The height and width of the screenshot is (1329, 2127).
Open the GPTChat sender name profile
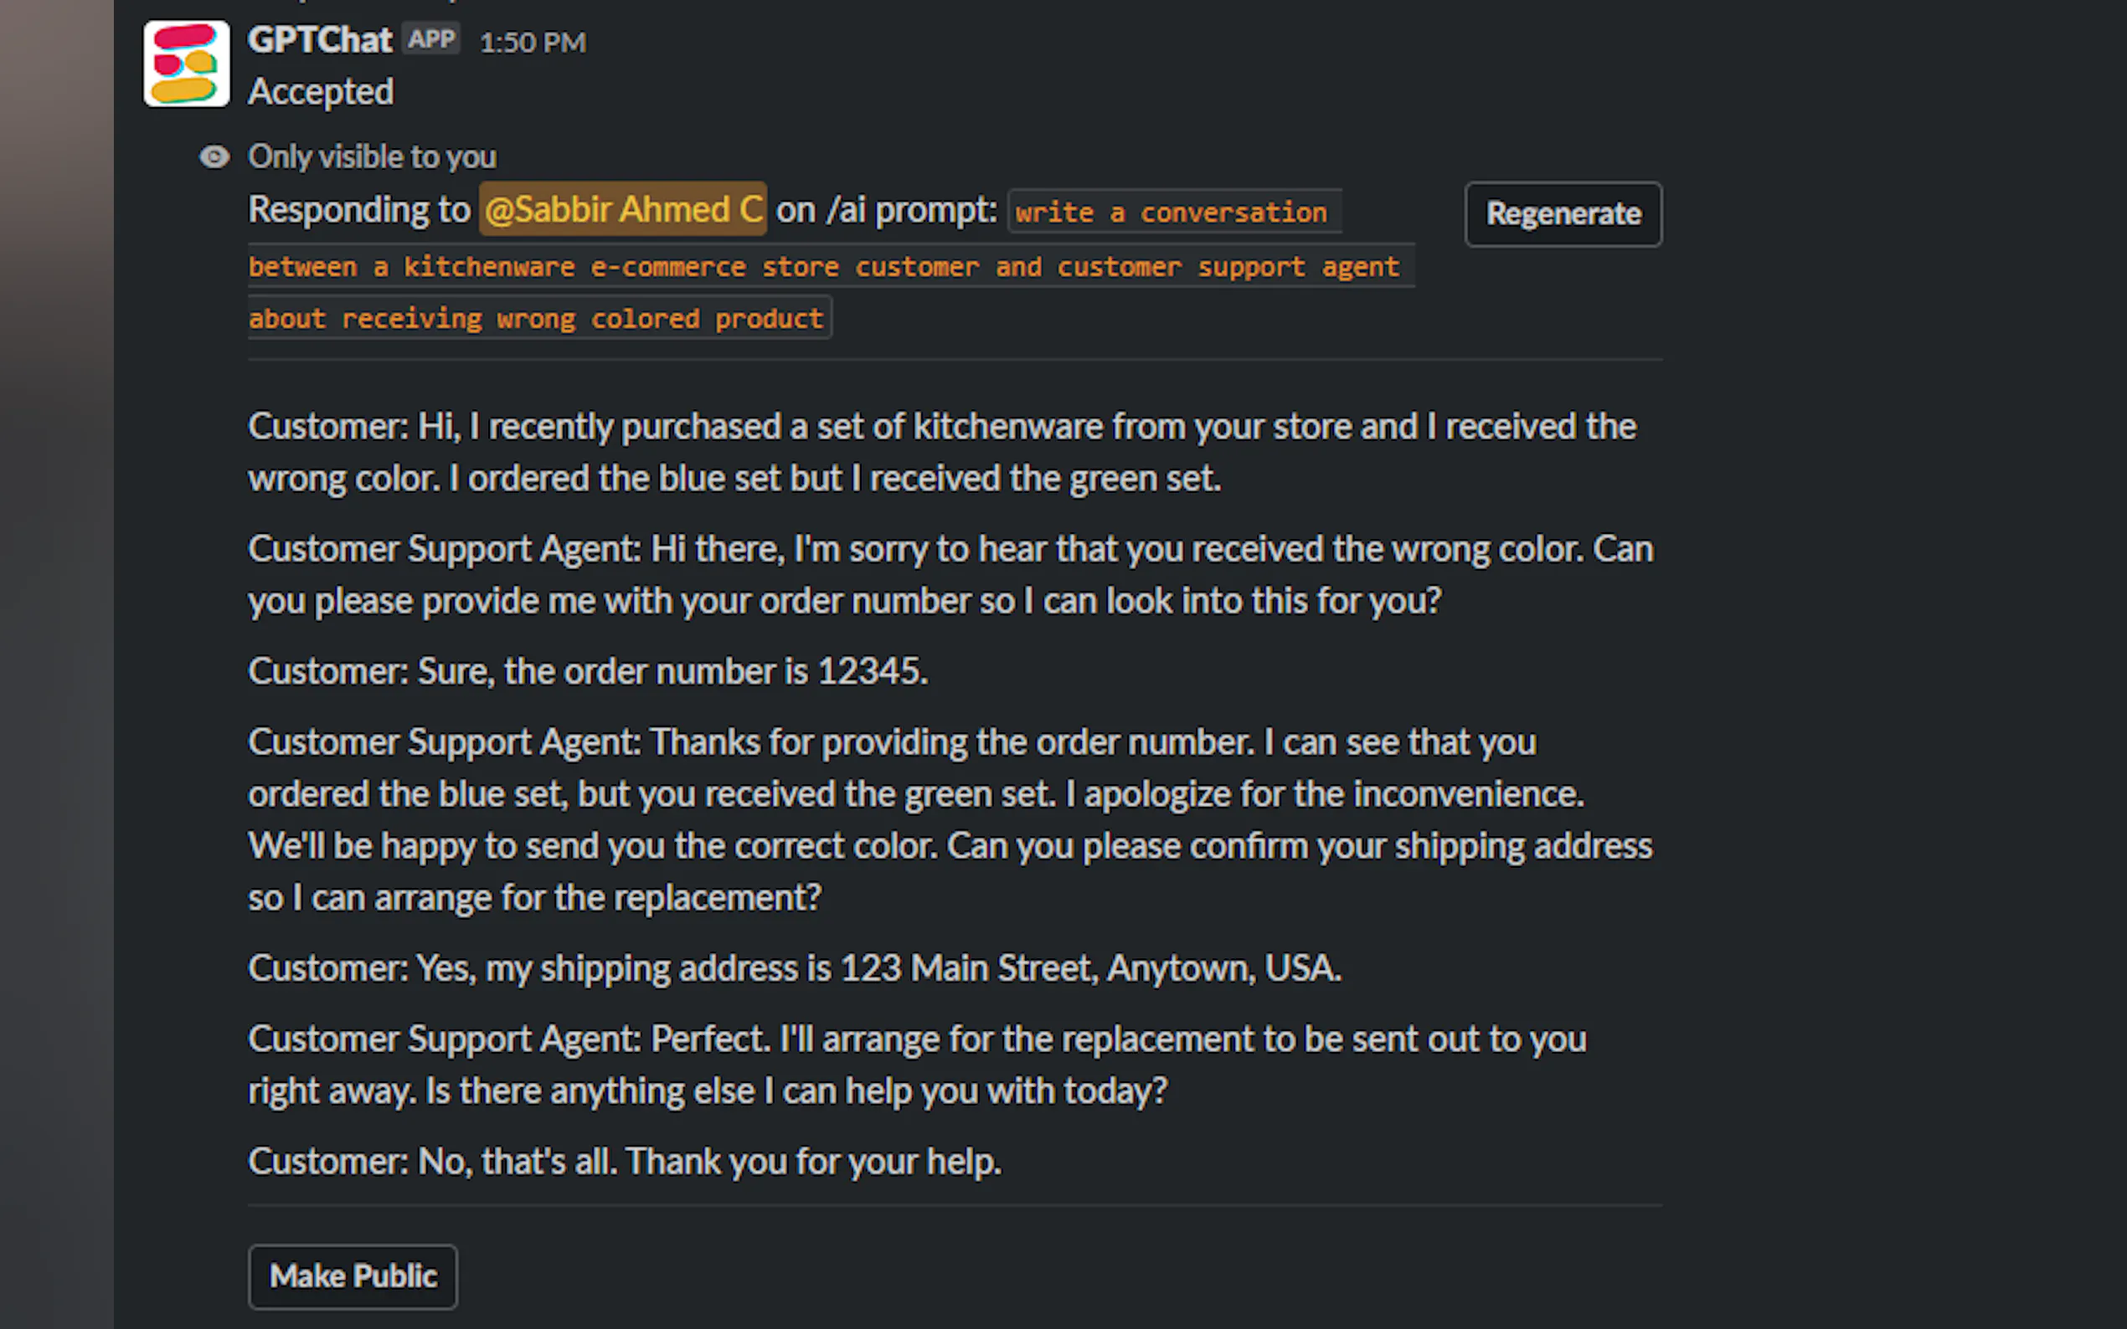tap(320, 40)
